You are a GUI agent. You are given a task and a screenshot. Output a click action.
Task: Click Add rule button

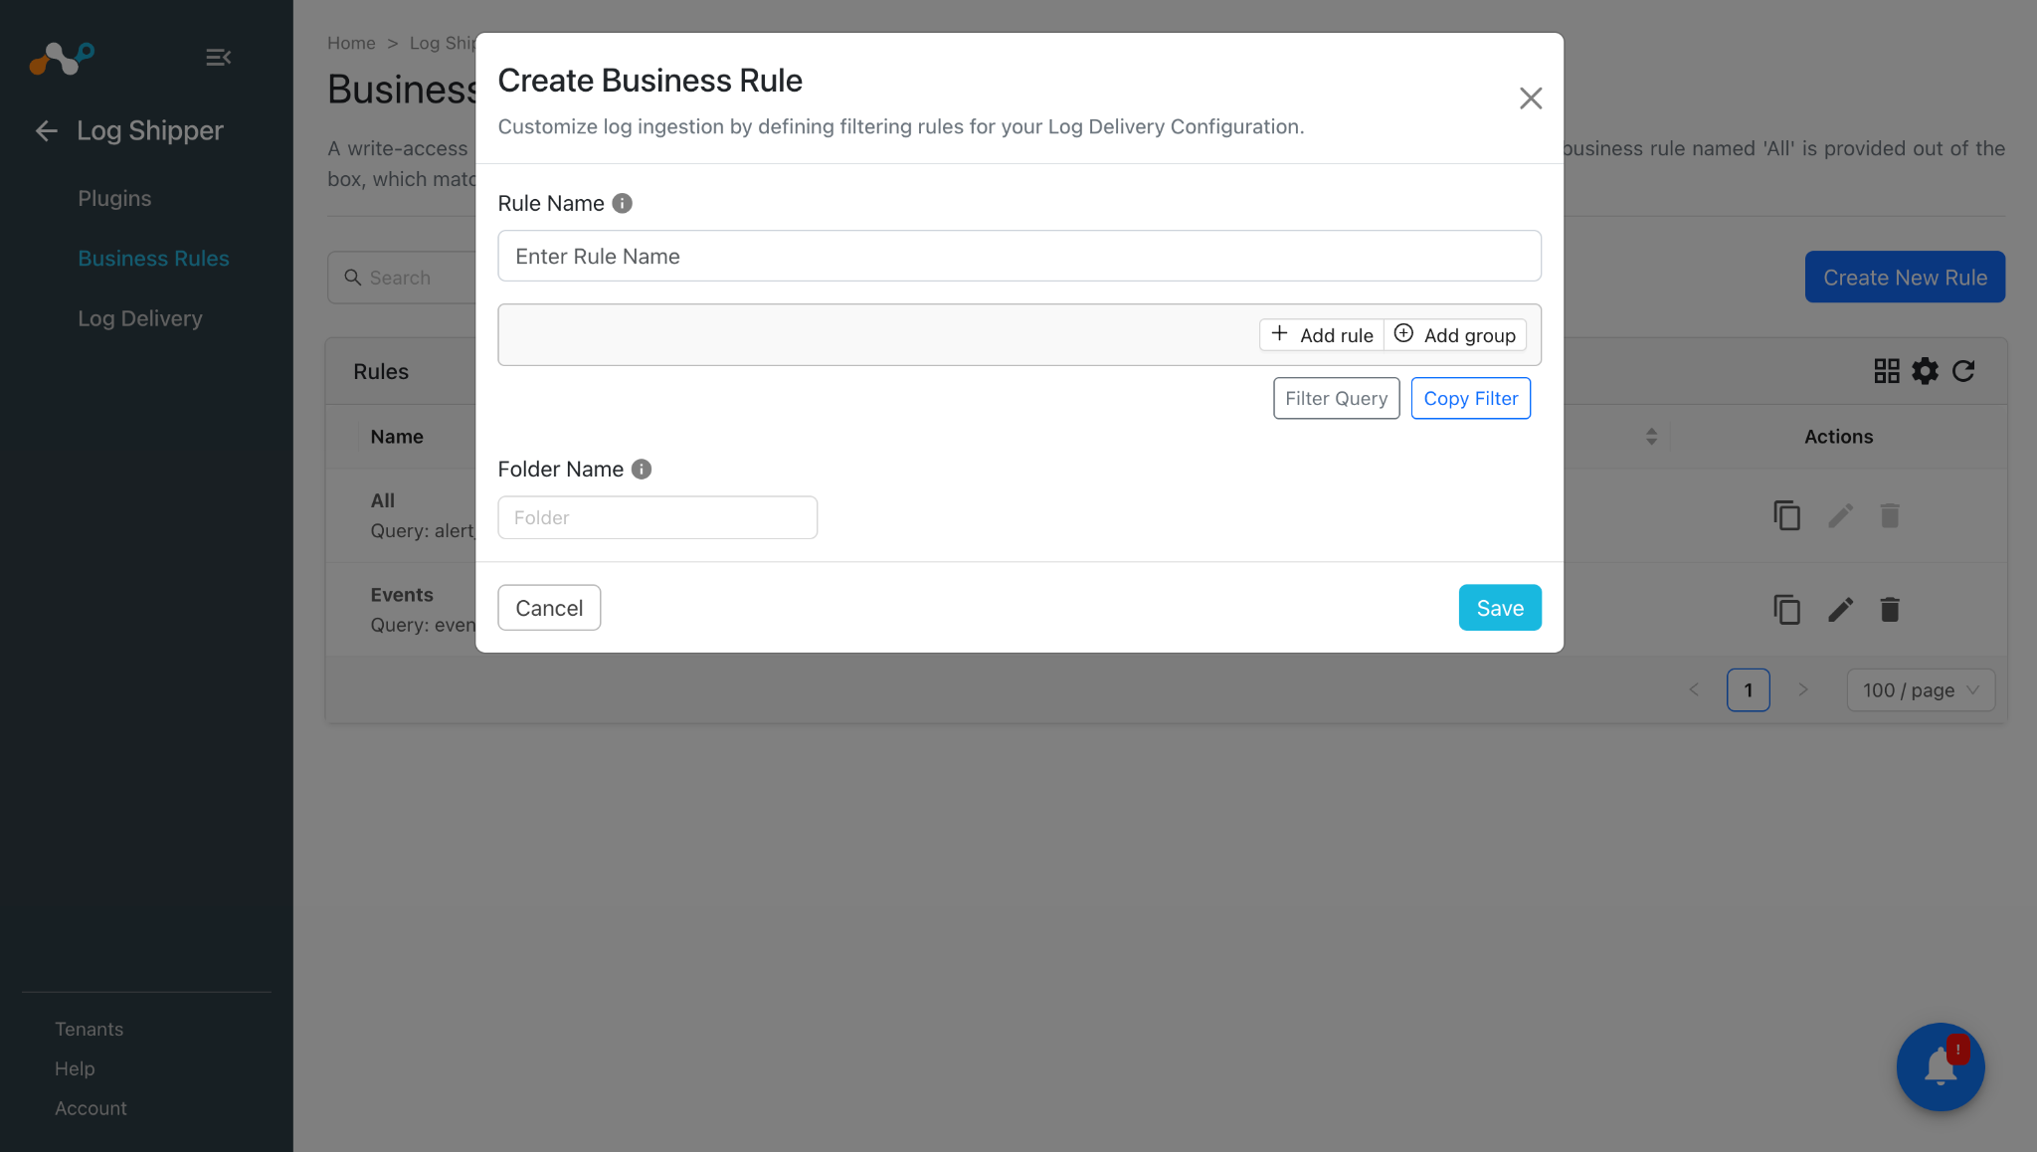coord(1322,335)
